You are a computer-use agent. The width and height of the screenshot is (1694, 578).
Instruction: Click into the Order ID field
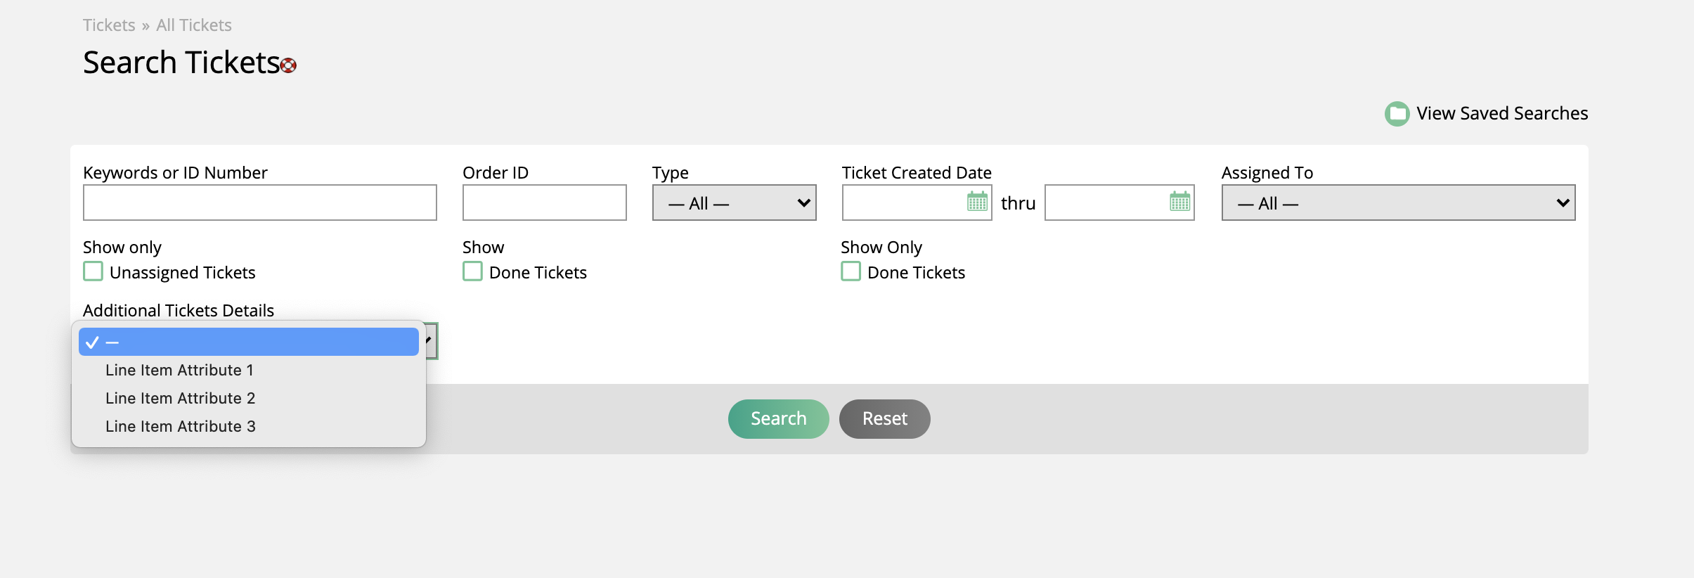545,203
